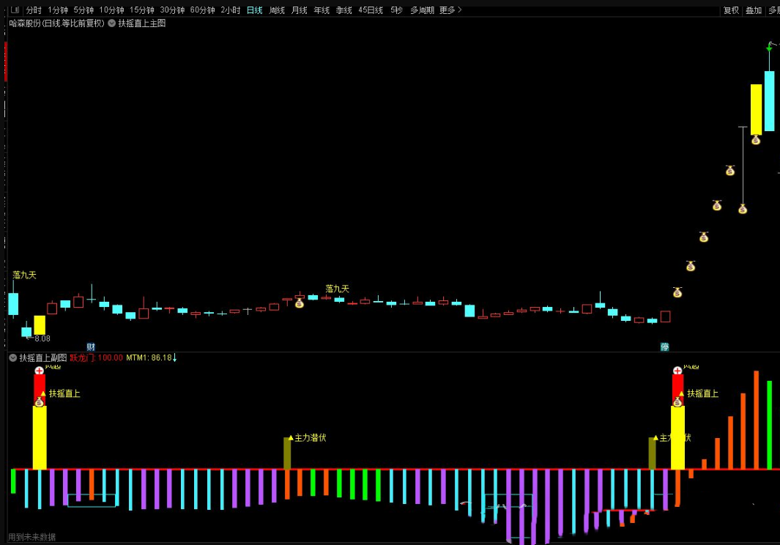This screenshot has width=780, height=545.
Task: Click the money bag in left 扶摇直上 bar
Action: click(x=40, y=401)
